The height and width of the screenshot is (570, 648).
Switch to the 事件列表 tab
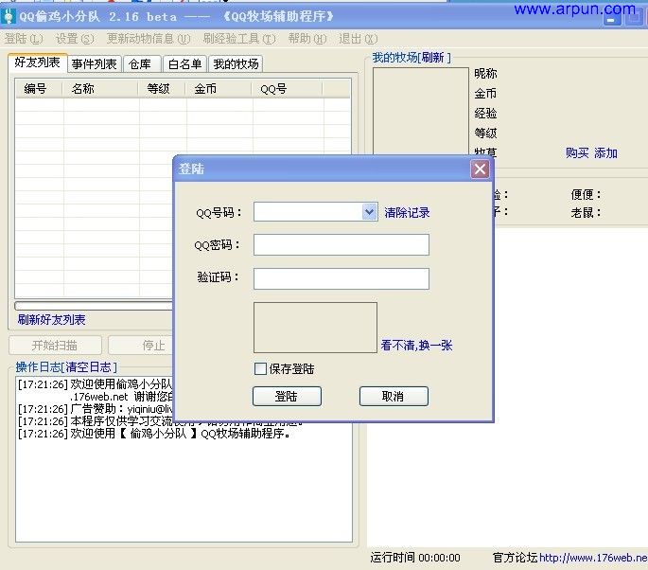[95, 63]
